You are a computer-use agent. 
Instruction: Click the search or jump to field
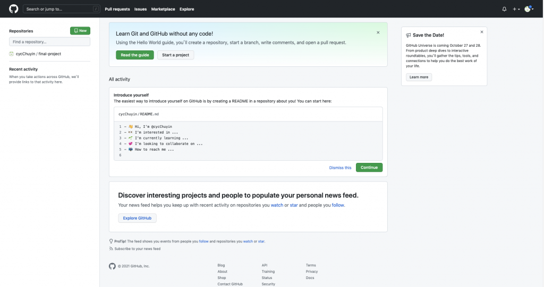pos(61,9)
